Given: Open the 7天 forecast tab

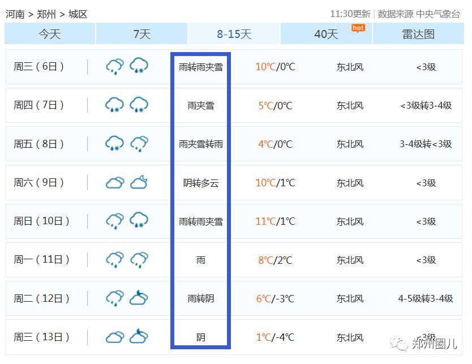Looking at the screenshot, I should (141, 34).
